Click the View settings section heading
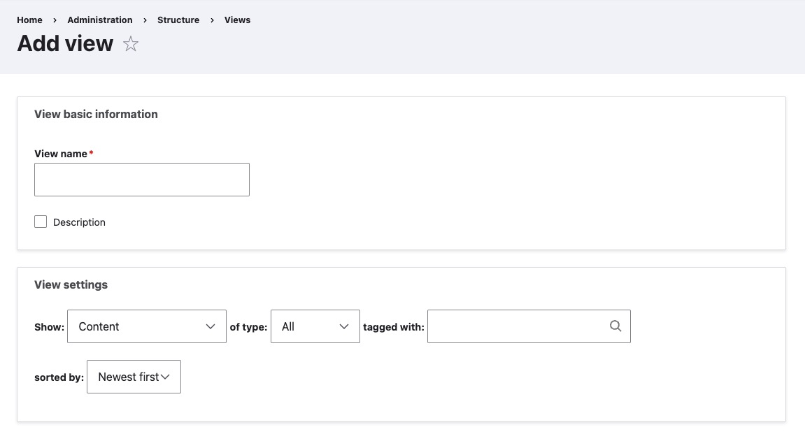 71,284
